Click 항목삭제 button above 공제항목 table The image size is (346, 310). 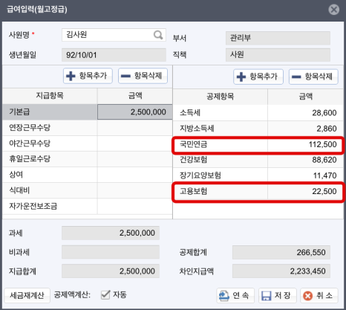click(313, 77)
